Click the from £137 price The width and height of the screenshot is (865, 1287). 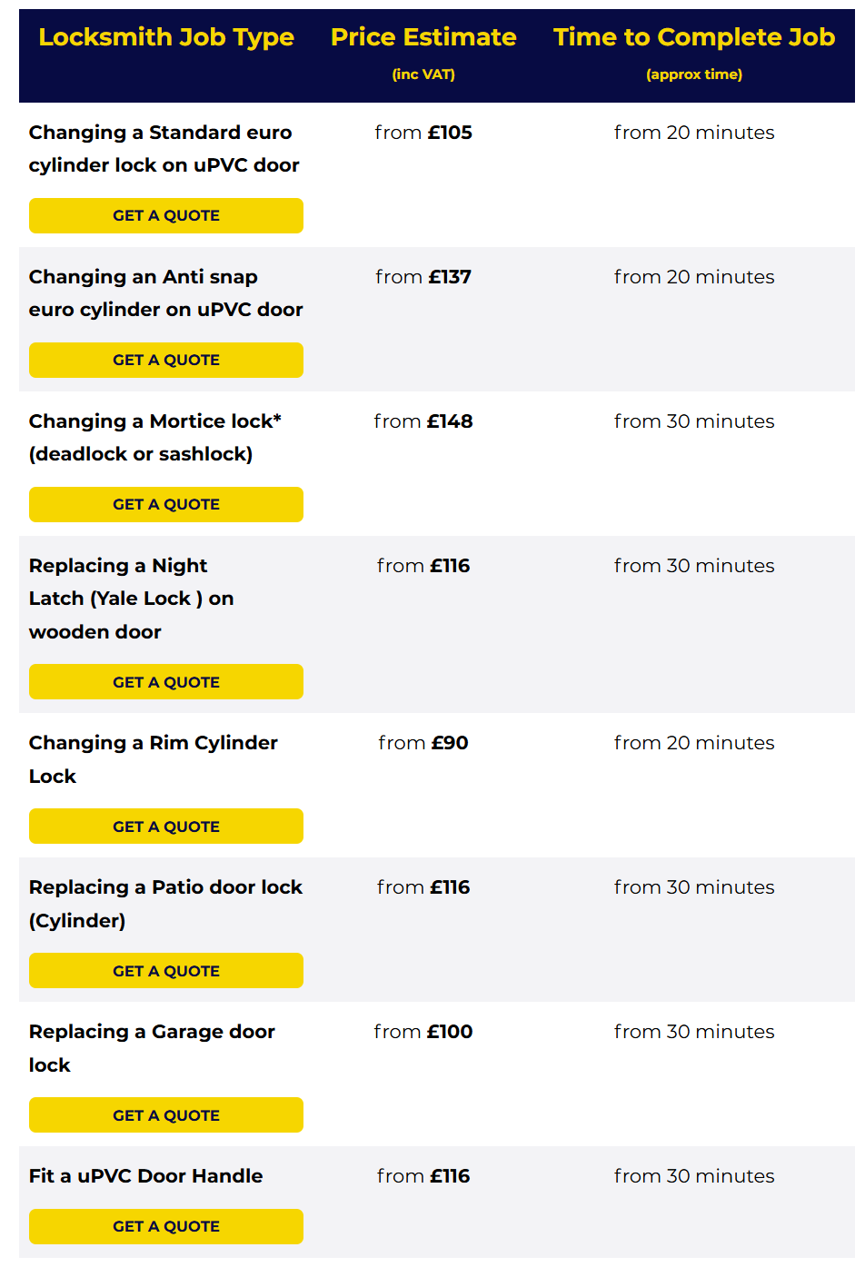pyautogui.click(x=423, y=277)
